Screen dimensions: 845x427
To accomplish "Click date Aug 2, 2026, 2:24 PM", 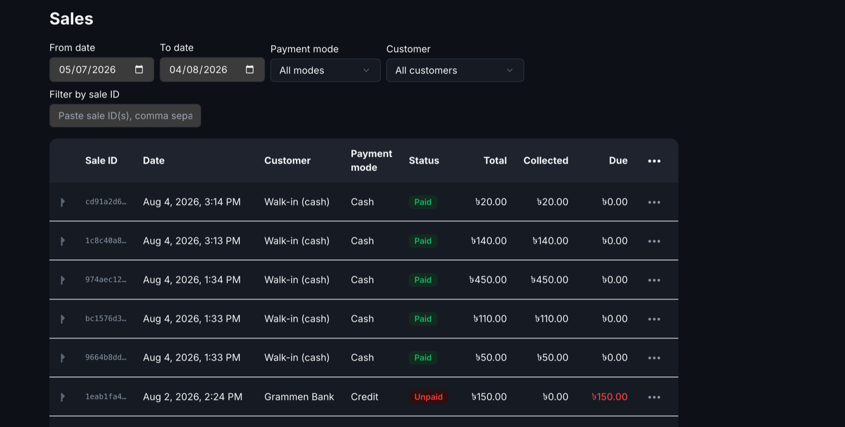I will tap(193, 397).
